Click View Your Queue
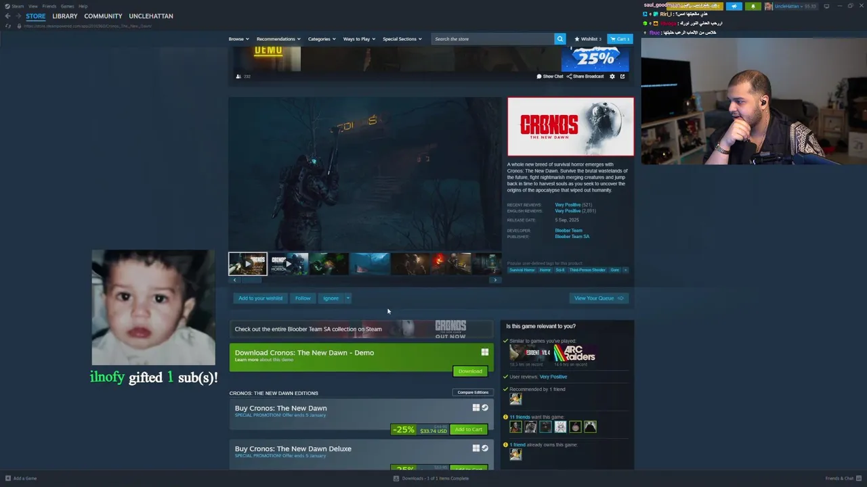The width and height of the screenshot is (867, 487). pos(599,298)
